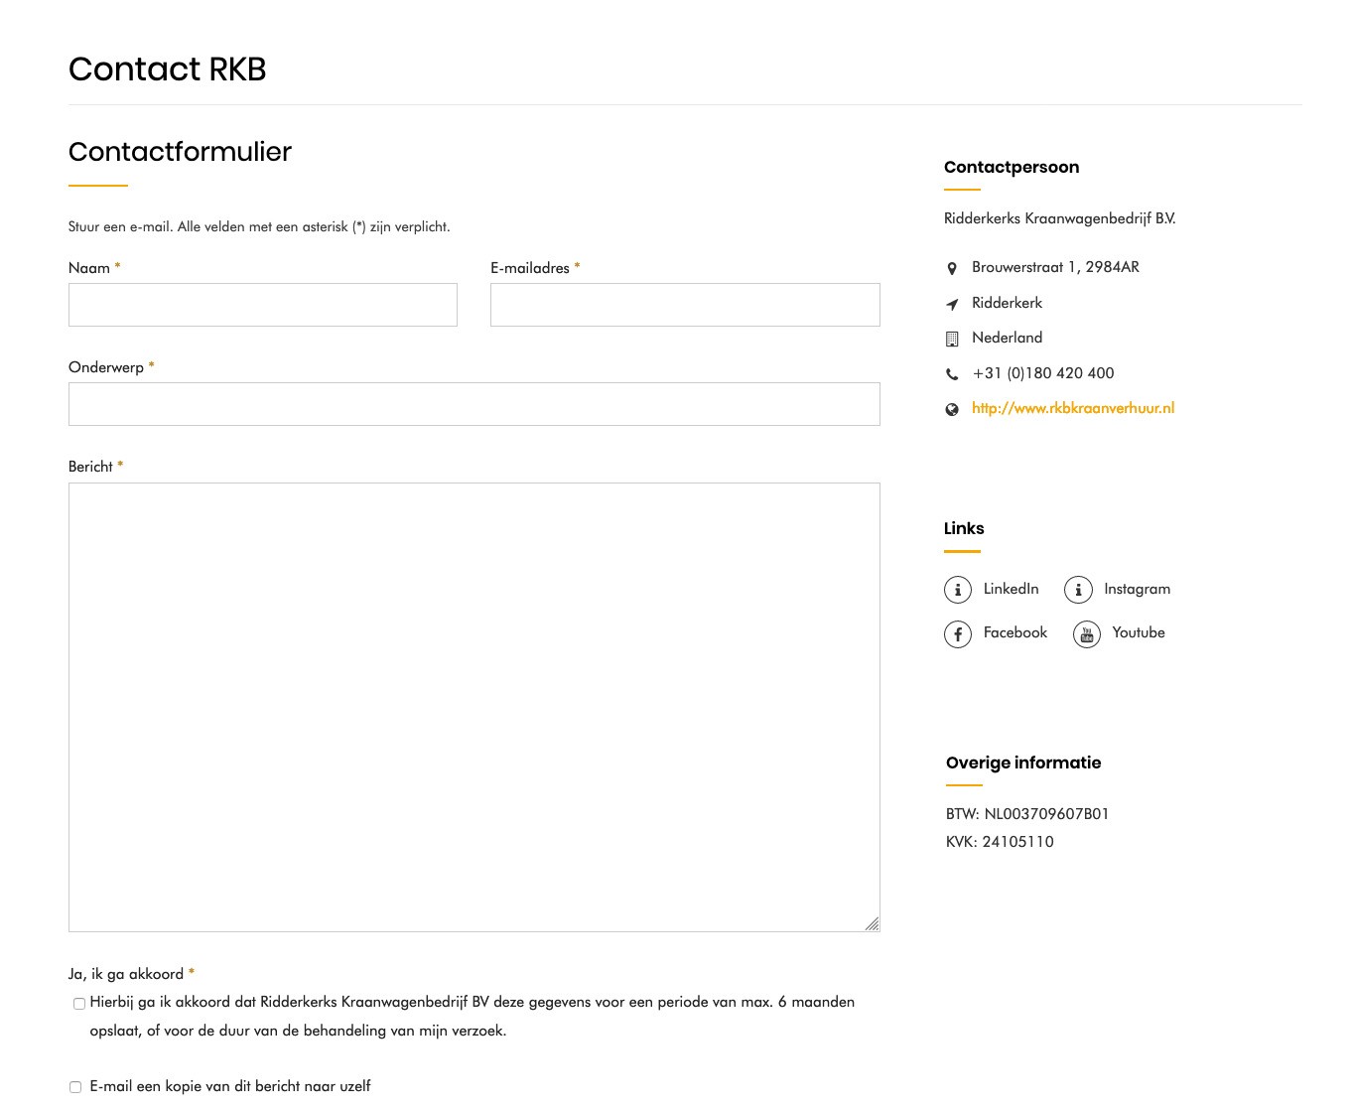Image resolution: width=1352 pixels, height=1108 pixels.
Task: Click the Instagram circle icon
Action: 1078,590
